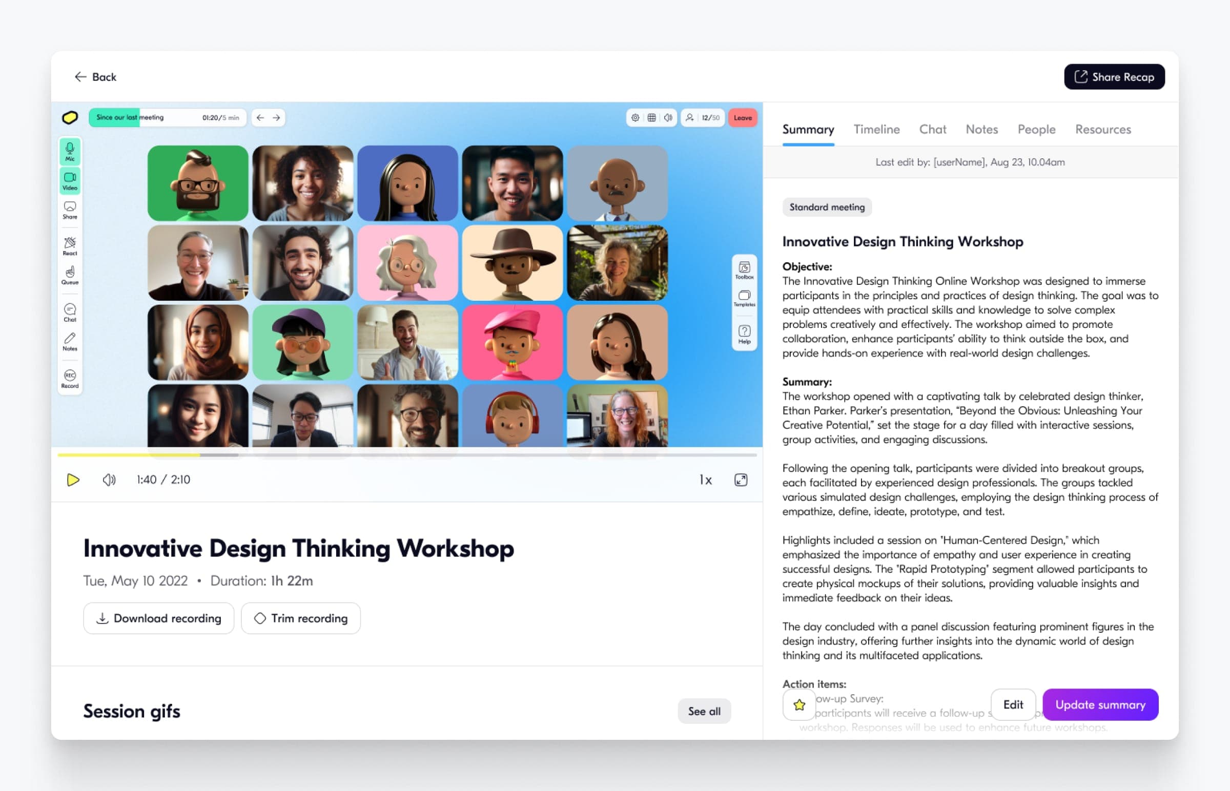The height and width of the screenshot is (791, 1230).
Task: Expand Session gifs with See all
Action: point(704,712)
